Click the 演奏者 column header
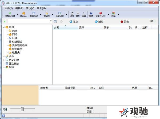 coord(52,88)
